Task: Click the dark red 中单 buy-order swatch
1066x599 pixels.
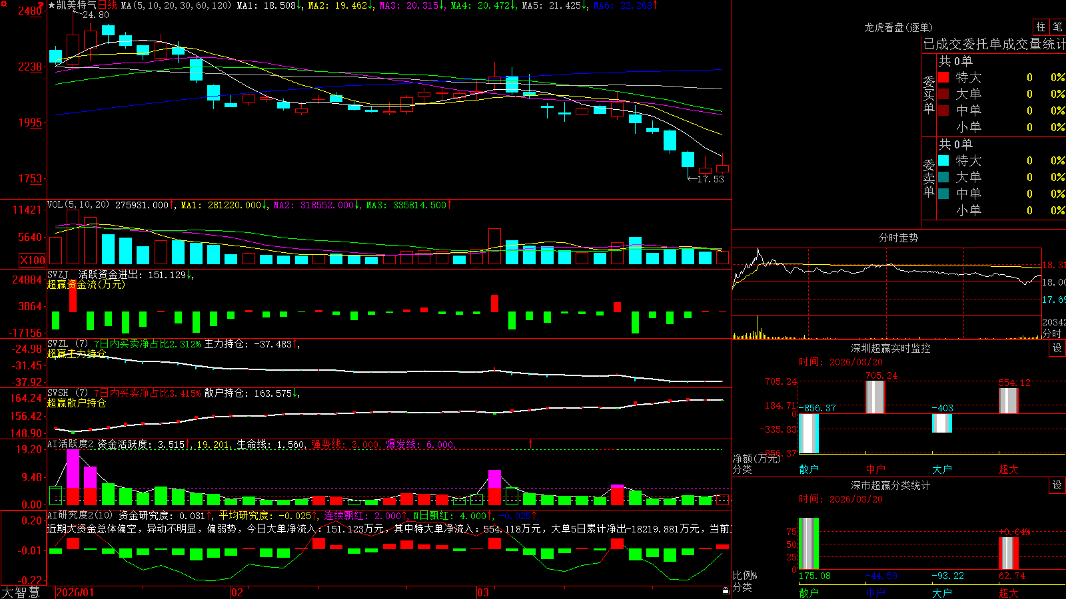Action: (943, 110)
